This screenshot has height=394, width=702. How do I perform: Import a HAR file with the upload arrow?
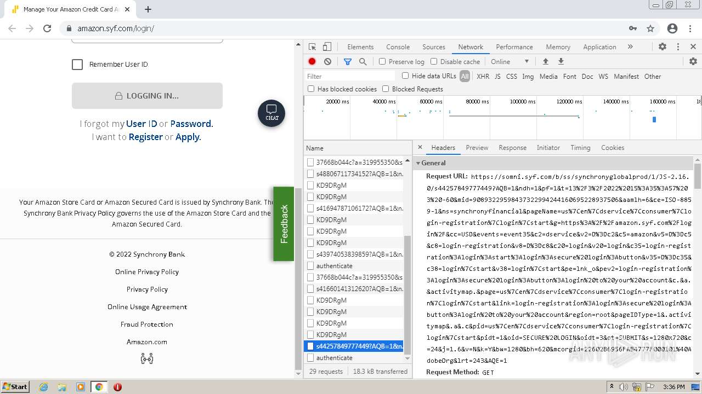pyautogui.click(x=545, y=61)
